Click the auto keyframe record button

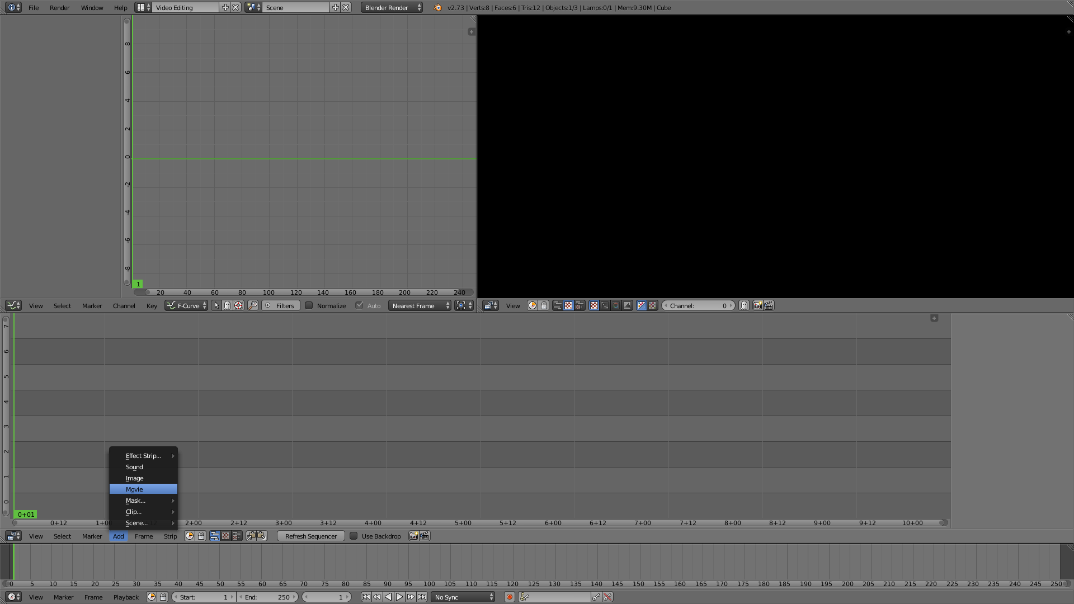(509, 597)
